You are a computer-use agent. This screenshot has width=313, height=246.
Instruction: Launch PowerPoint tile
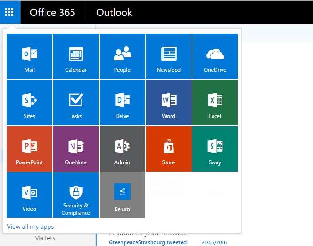point(30,149)
